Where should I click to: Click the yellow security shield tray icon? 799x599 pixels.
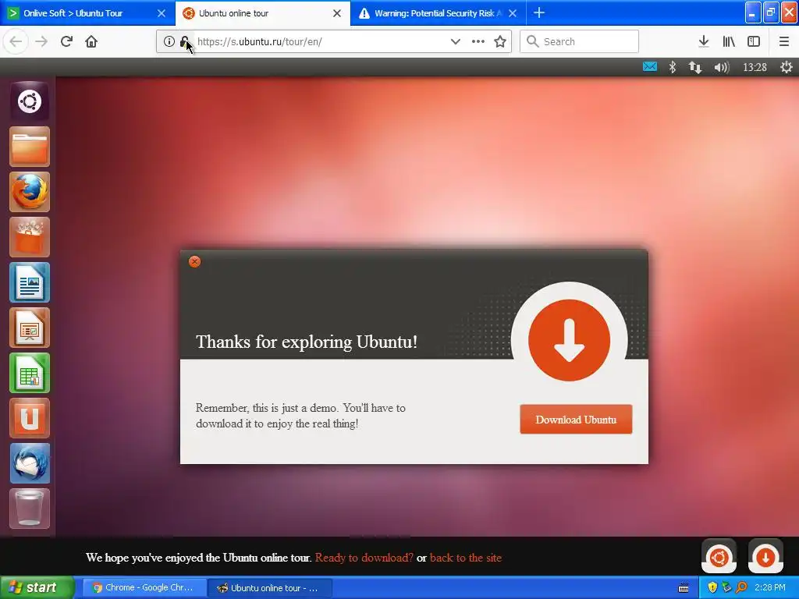pyautogui.click(x=712, y=587)
